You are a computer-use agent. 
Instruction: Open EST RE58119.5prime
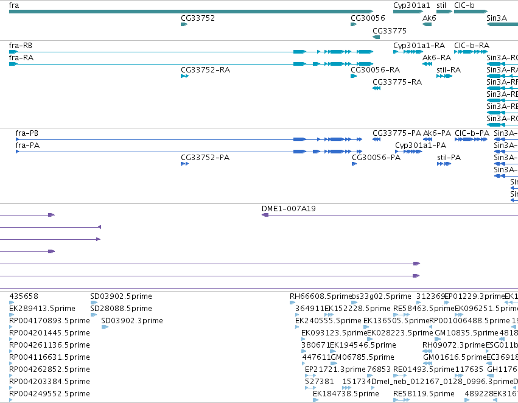coord(424,394)
